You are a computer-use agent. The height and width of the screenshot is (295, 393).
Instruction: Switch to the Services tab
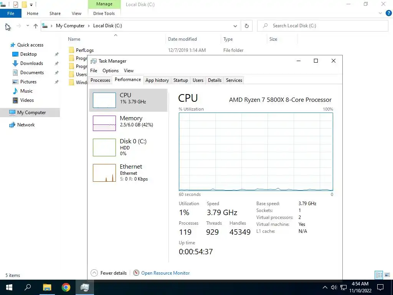(234, 80)
